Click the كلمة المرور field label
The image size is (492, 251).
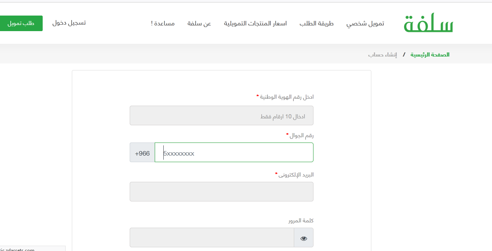pos(301,221)
